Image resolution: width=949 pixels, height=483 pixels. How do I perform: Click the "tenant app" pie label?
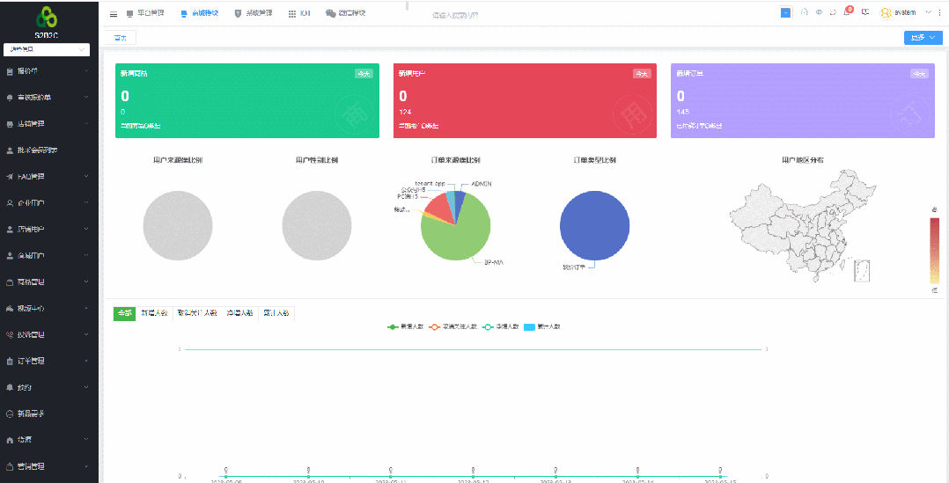pyautogui.click(x=430, y=182)
